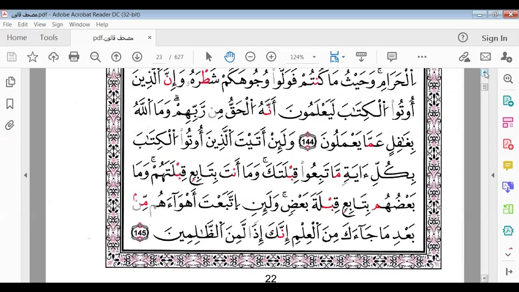Open the View menu

tap(40, 24)
